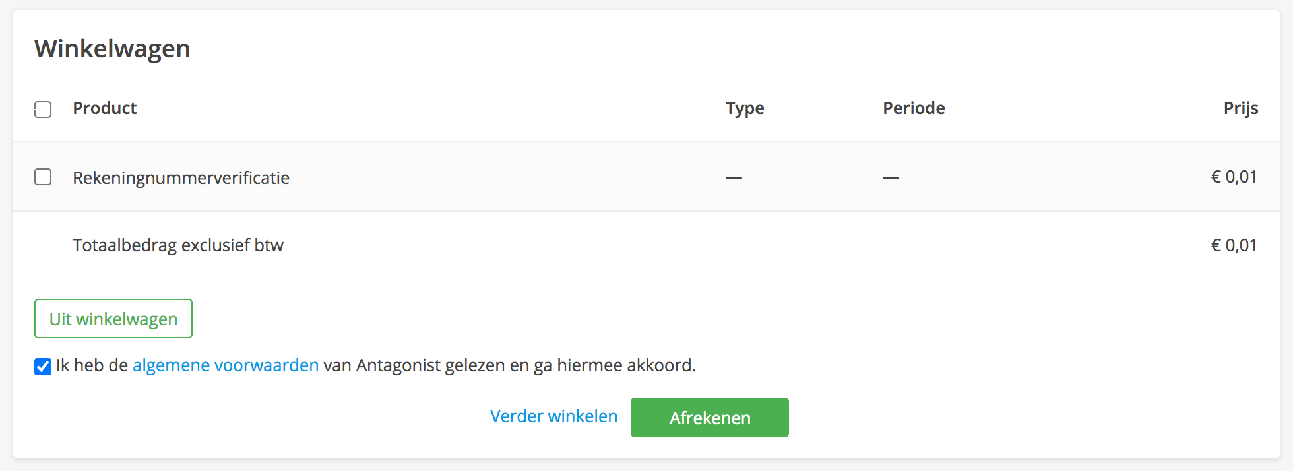Click the Periode dash for Rekeningnummerverificatie
This screenshot has width=1293, height=471.
pyautogui.click(x=891, y=177)
